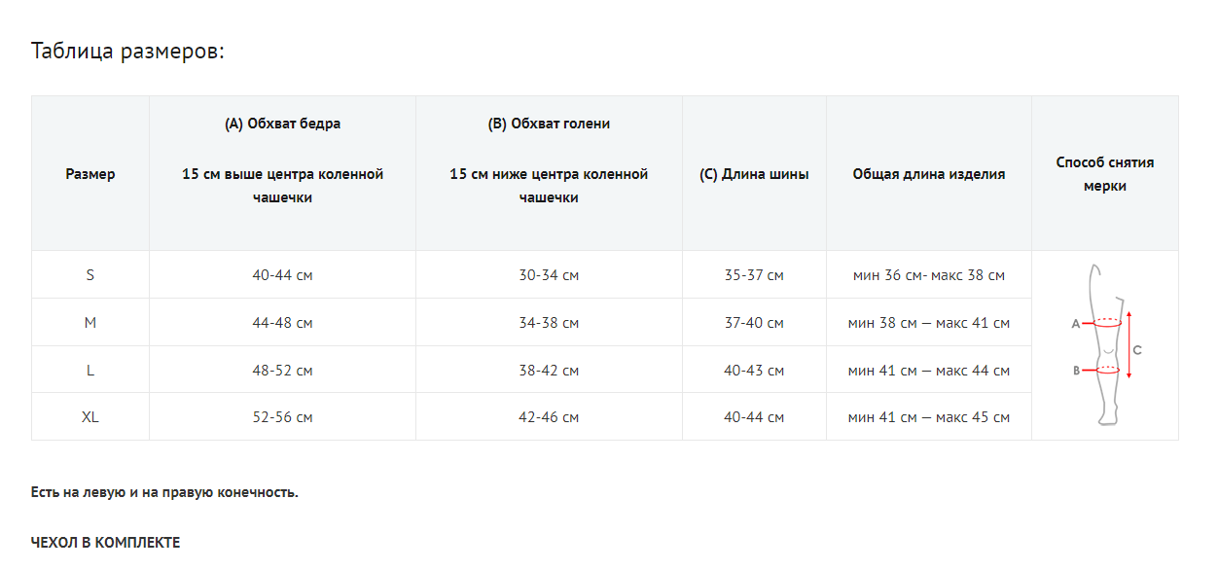Click the "Способ снятия мерки" column header
The width and height of the screenshot is (1218, 570).
tap(1104, 174)
